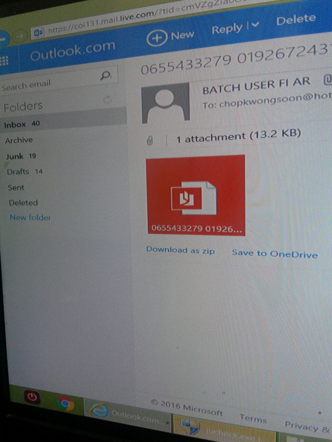332x442 pixels.
Task: Open the Deleted folder
Action: point(23,203)
